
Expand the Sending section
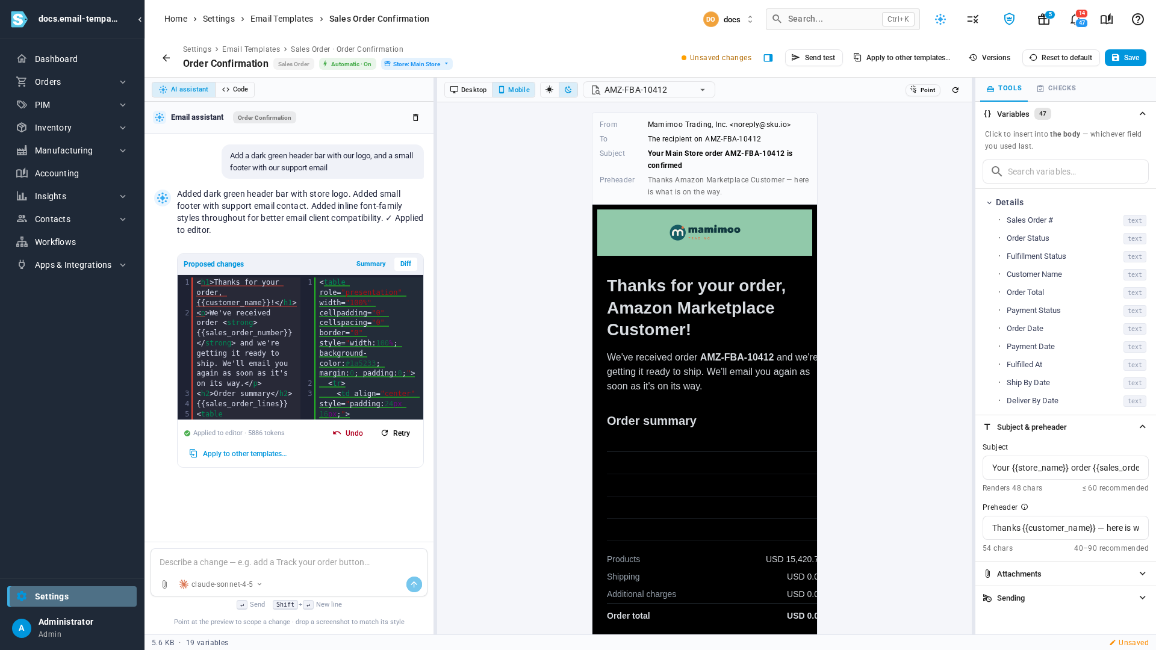1065,598
